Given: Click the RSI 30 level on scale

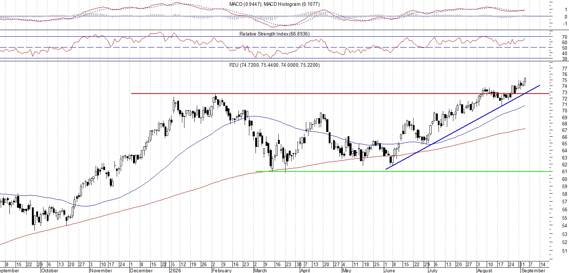Looking at the screenshot, I should 564,59.
